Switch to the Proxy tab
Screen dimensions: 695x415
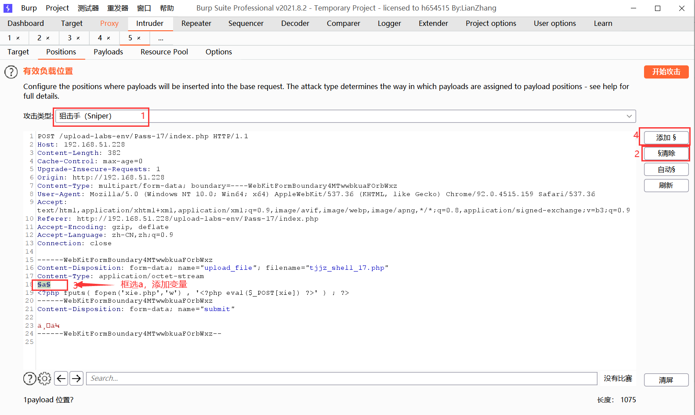click(x=109, y=24)
